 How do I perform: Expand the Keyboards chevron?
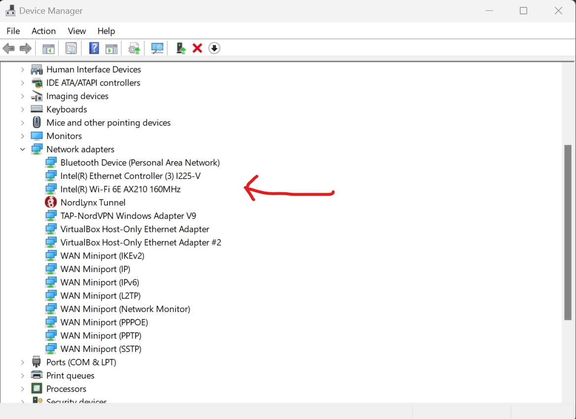tap(22, 109)
